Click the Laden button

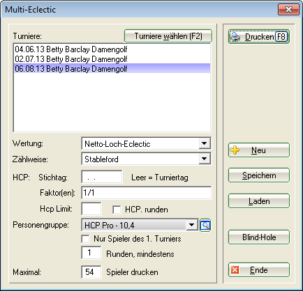pyautogui.click(x=259, y=201)
